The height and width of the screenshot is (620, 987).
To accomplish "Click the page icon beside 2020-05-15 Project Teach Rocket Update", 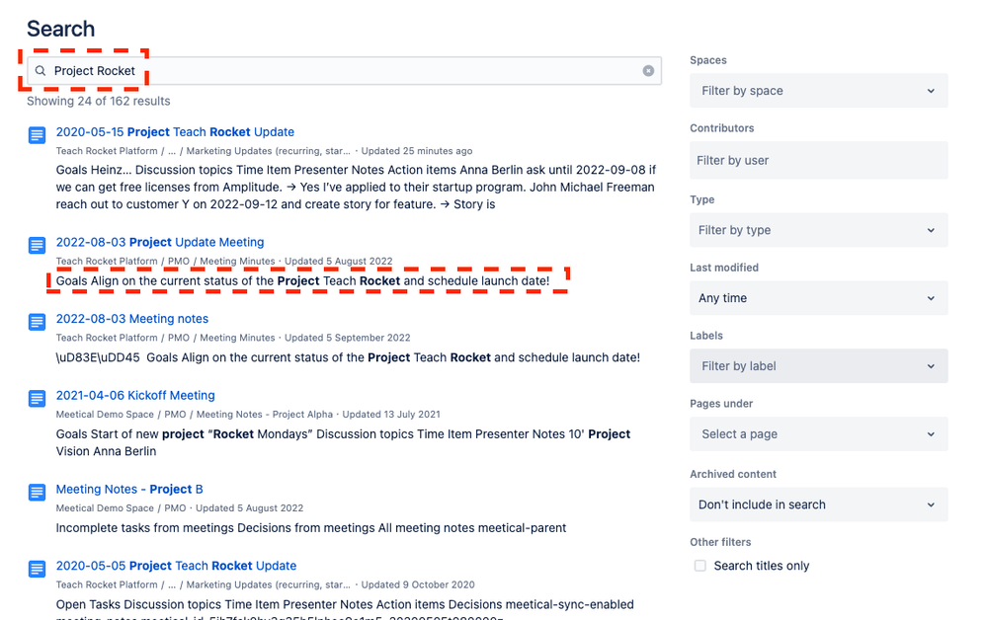I will point(36,135).
